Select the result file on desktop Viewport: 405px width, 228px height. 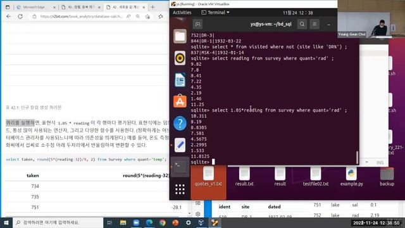point(280,177)
